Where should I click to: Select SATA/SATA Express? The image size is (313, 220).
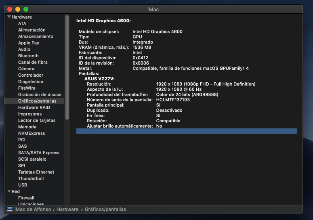[39, 153]
